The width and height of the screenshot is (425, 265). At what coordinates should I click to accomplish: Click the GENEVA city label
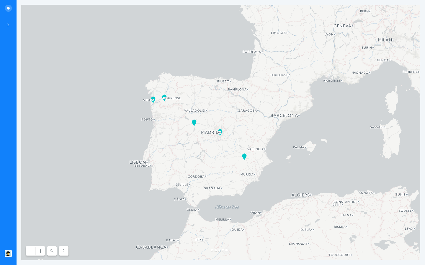[x=342, y=26]
